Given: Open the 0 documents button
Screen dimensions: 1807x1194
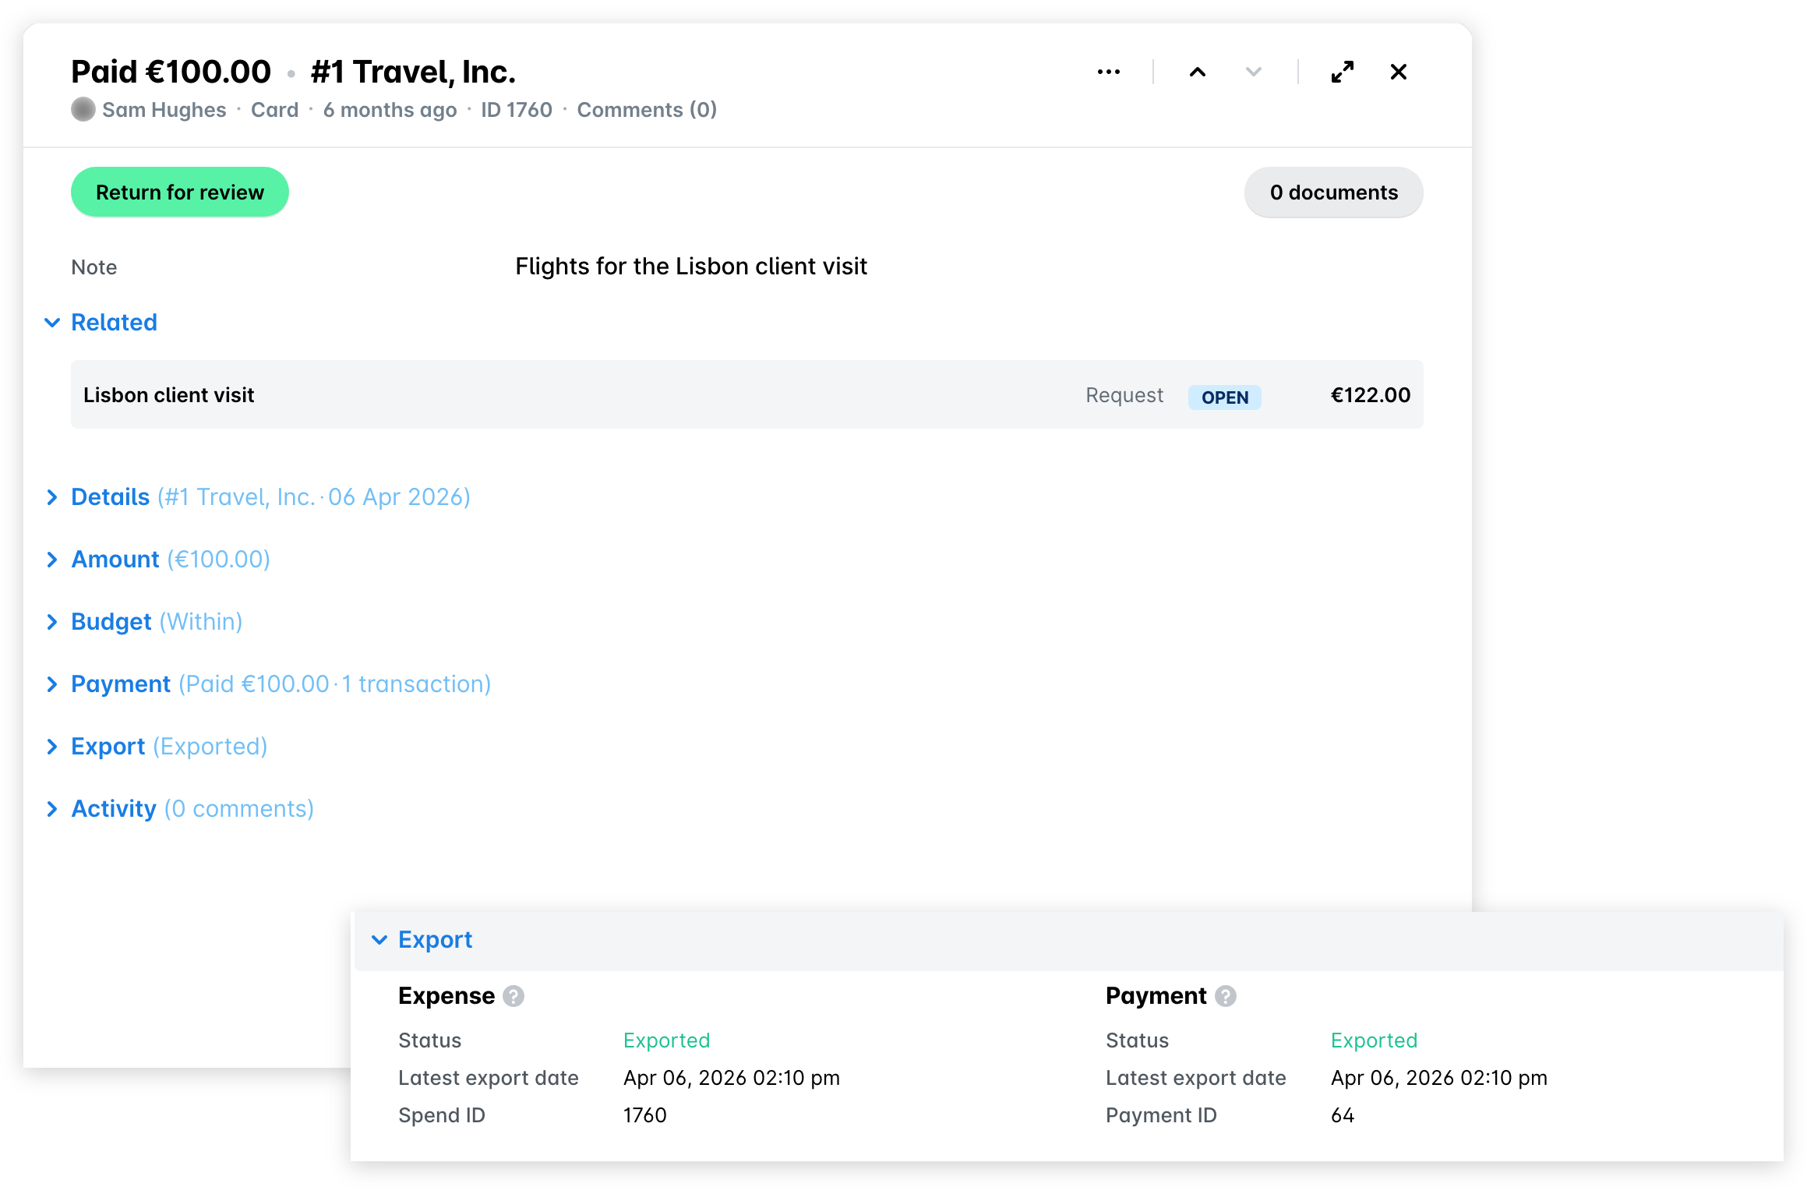Looking at the screenshot, I should [1333, 193].
